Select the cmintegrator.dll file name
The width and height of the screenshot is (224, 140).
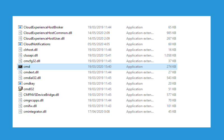coord(35,111)
